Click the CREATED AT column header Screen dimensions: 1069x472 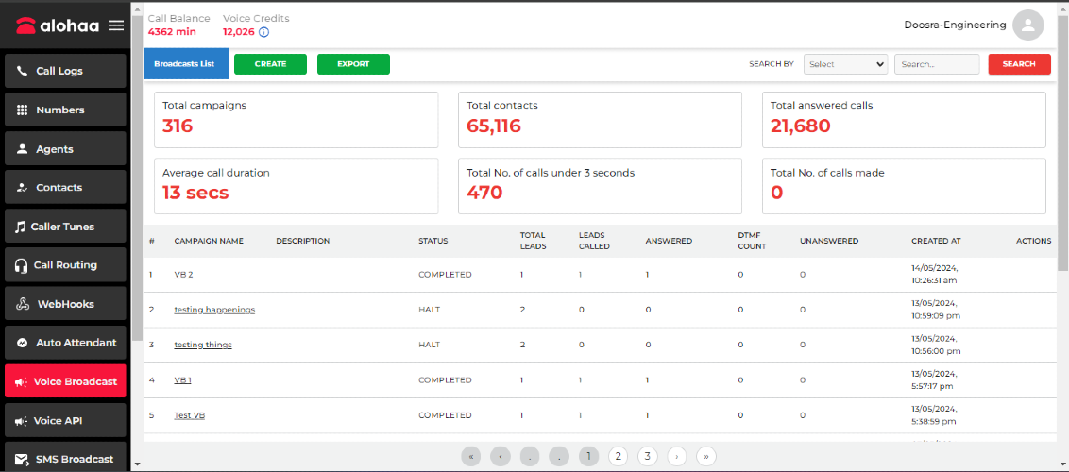(936, 241)
